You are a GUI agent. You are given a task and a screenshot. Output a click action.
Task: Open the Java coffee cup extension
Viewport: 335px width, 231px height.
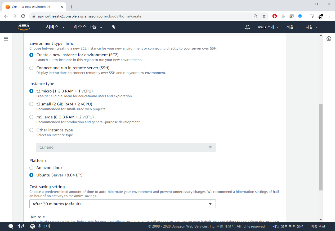tap(283, 16)
